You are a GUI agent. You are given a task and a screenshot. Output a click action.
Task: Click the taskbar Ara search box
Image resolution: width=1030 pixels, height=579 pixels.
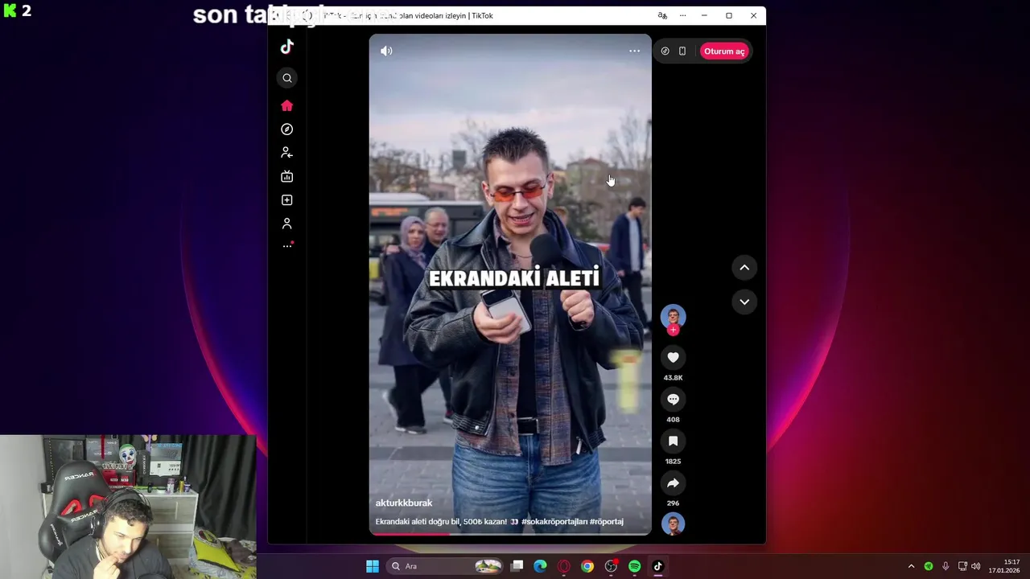tap(444, 566)
